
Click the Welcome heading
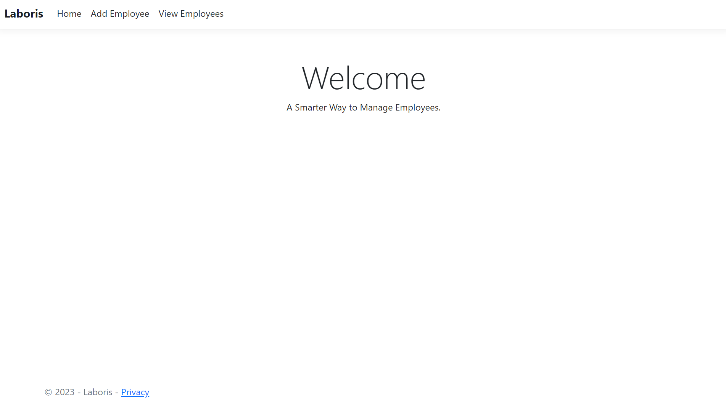point(363,78)
